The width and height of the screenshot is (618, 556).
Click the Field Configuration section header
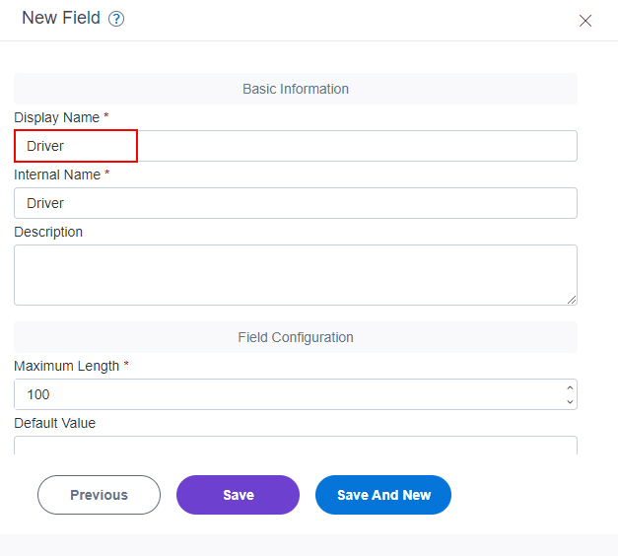[296, 337]
